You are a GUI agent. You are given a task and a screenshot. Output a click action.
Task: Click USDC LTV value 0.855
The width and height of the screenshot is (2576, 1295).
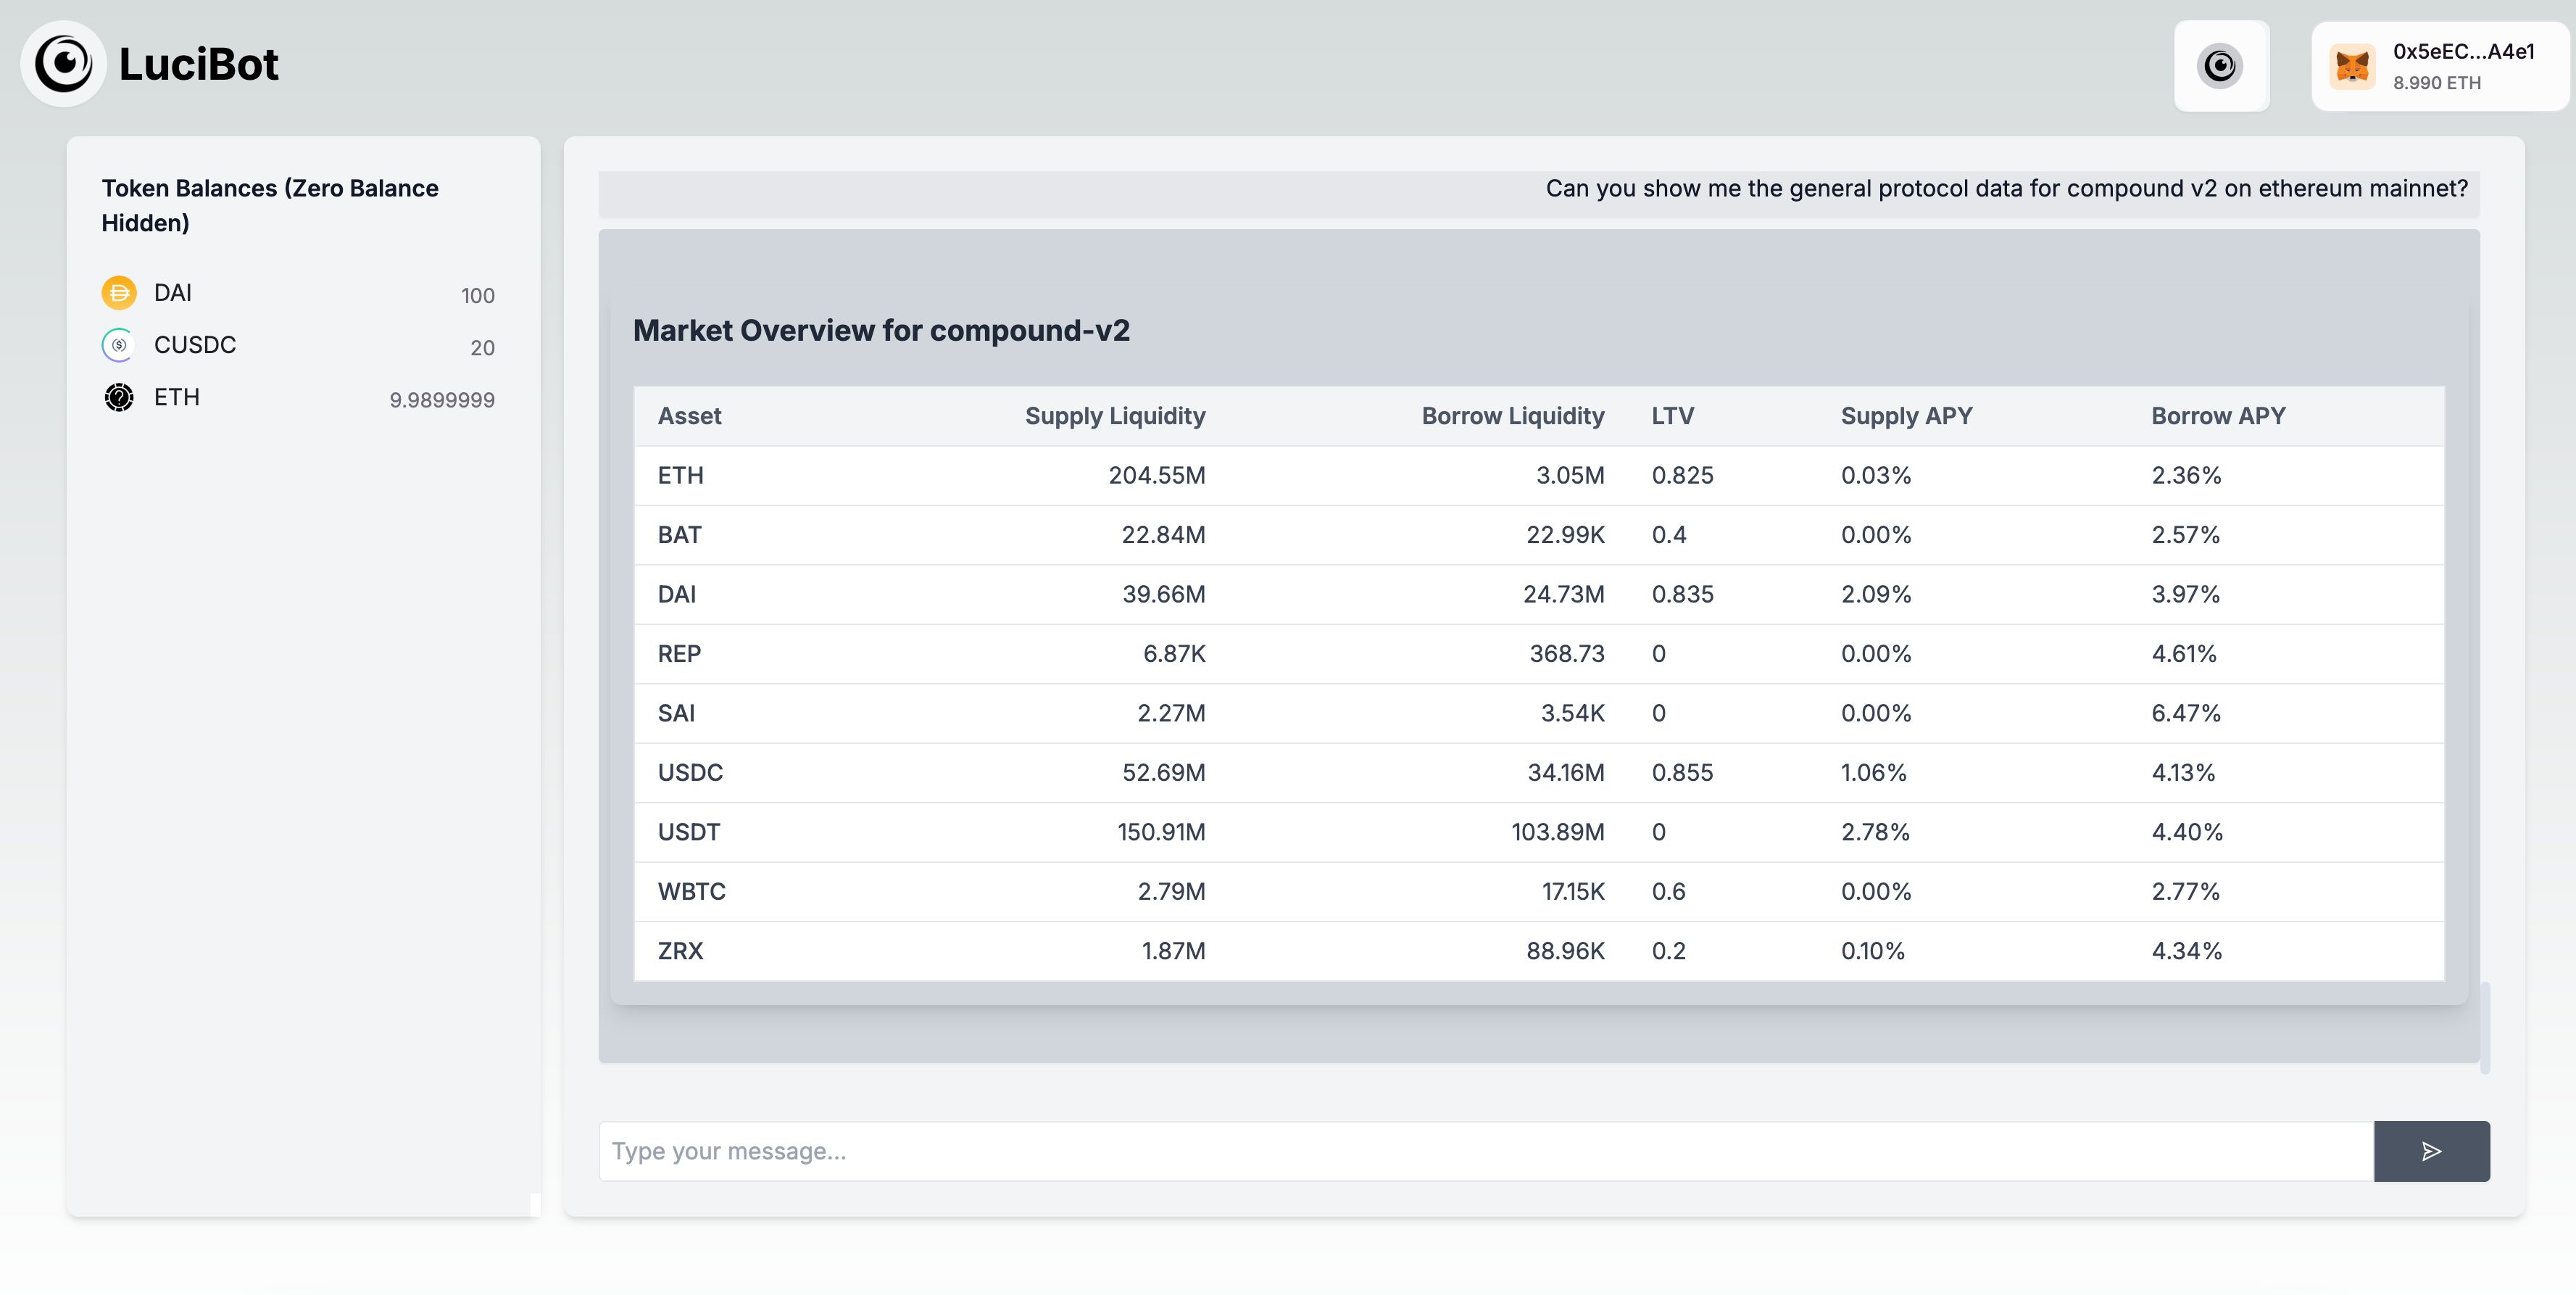pos(1682,773)
